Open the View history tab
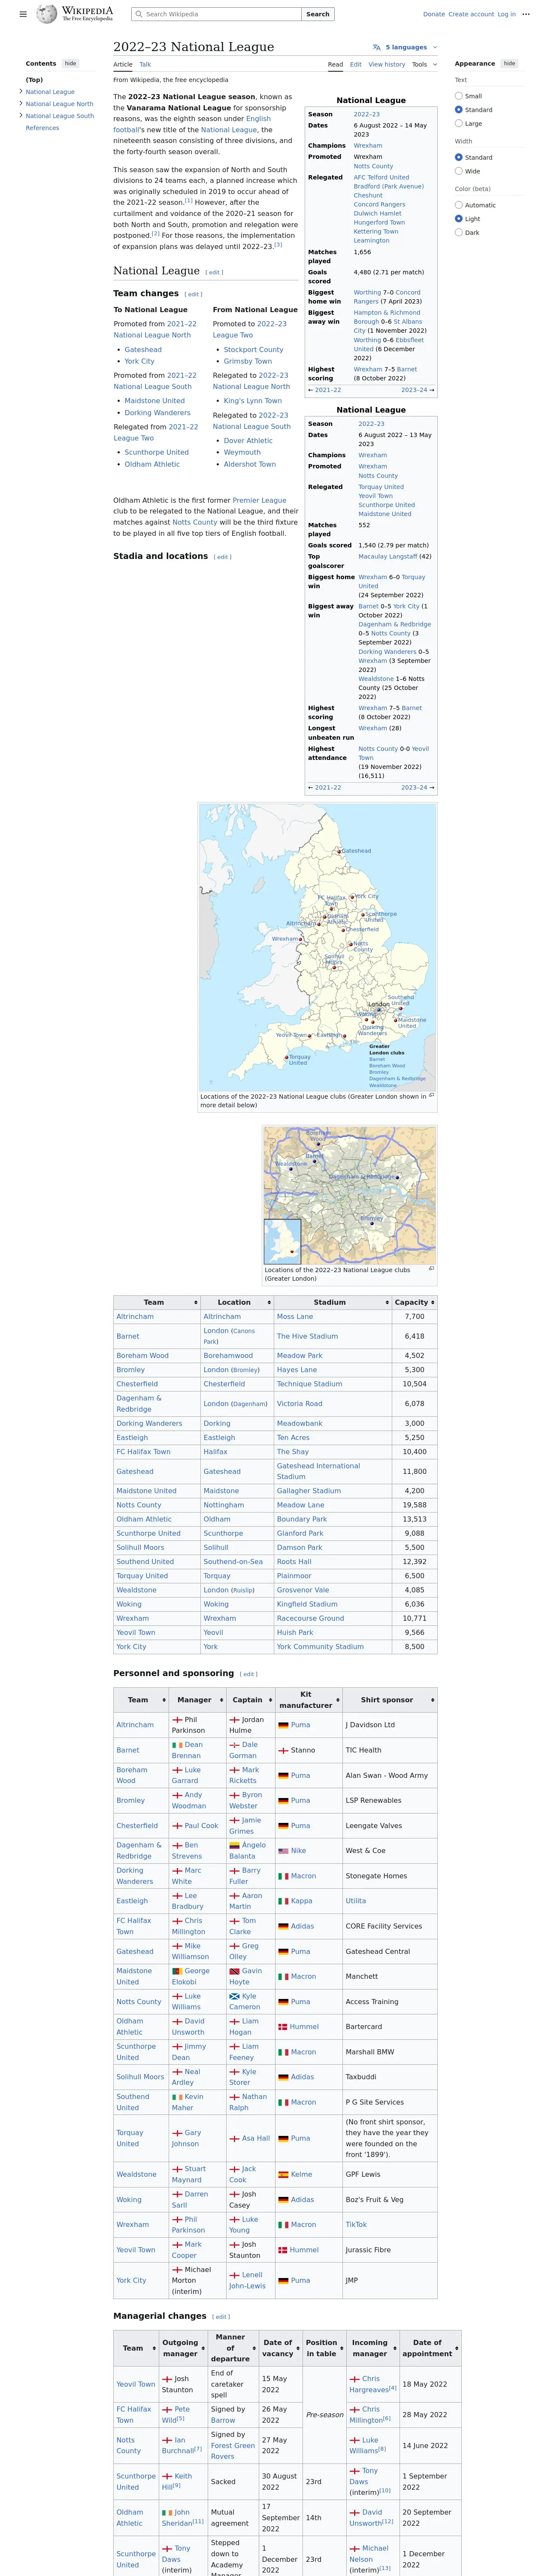 pyautogui.click(x=387, y=64)
